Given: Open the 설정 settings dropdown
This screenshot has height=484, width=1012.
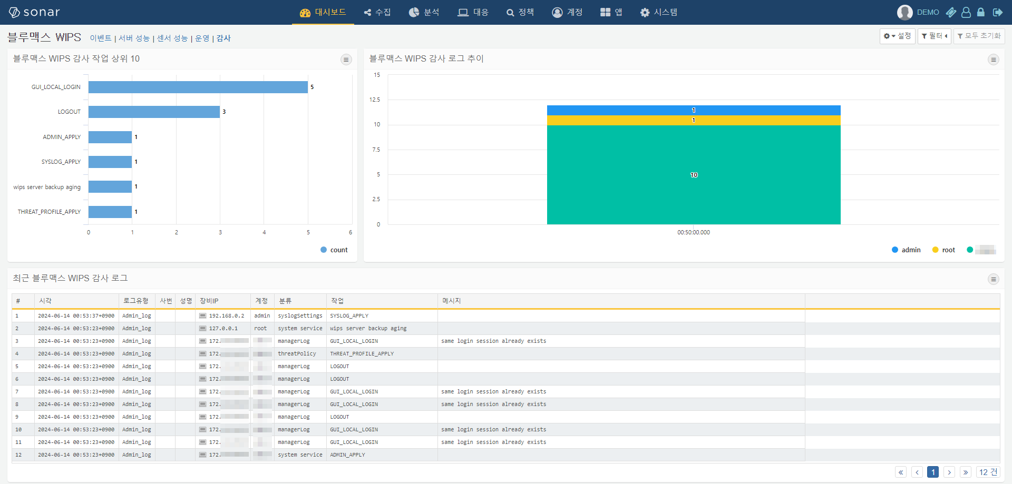Looking at the screenshot, I should (897, 36).
